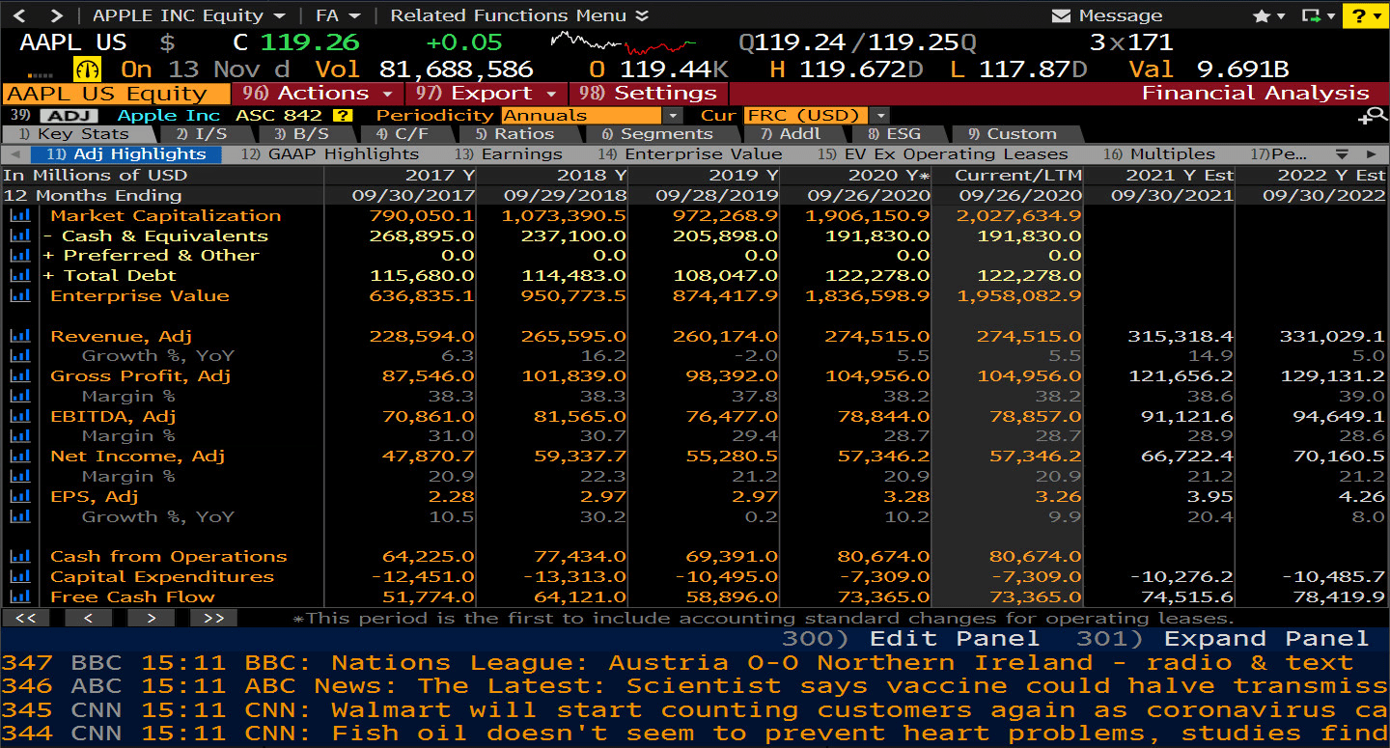
Task: Open the Settings menu
Action: 650,94
